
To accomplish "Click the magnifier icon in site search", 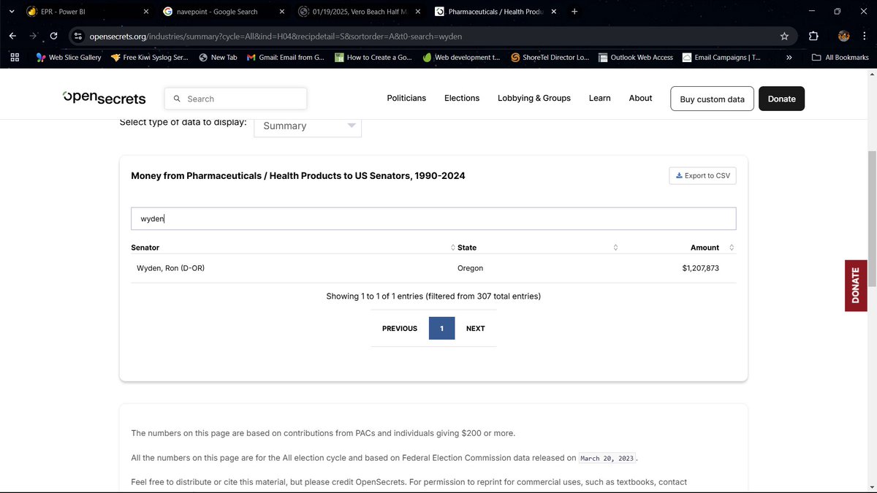I will coord(177,99).
